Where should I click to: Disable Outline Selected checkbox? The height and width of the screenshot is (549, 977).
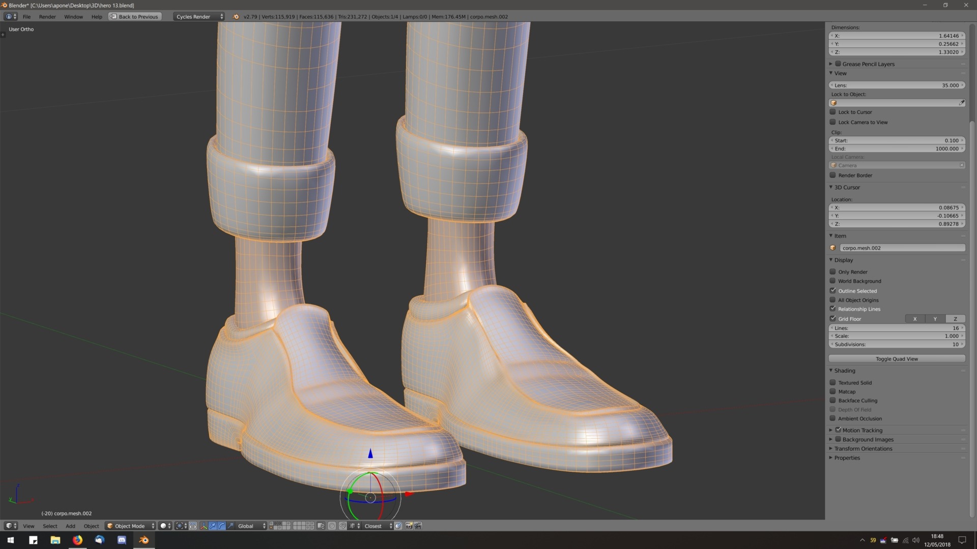click(833, 290)
